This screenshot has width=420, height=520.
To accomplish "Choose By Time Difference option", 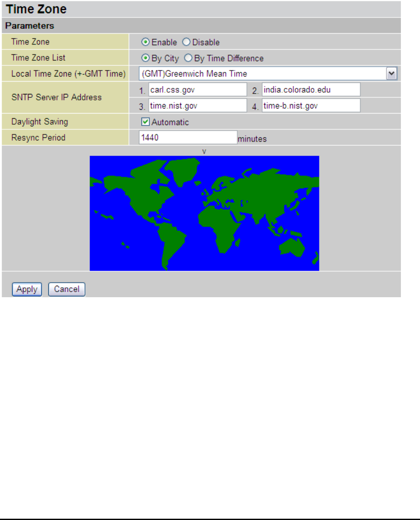I will (189, 58).
